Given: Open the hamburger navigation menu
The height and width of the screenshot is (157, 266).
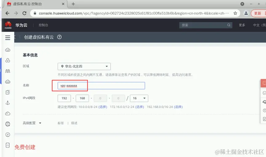Looking at the screenshot, I should click(8, 38).
